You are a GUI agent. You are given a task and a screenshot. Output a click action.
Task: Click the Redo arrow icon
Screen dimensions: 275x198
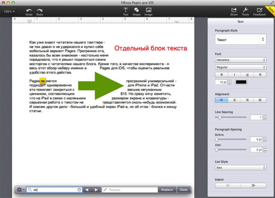[40, 10]
